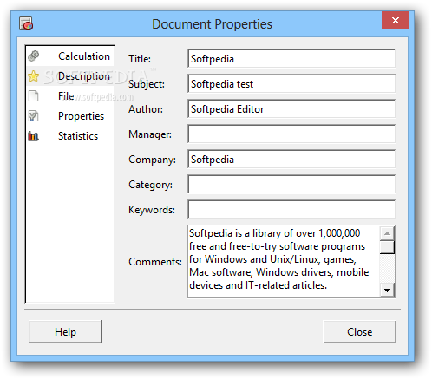Viewport: 432px width, 379px height.
Task: Show the Statistics section
Action: pos(70,136)
